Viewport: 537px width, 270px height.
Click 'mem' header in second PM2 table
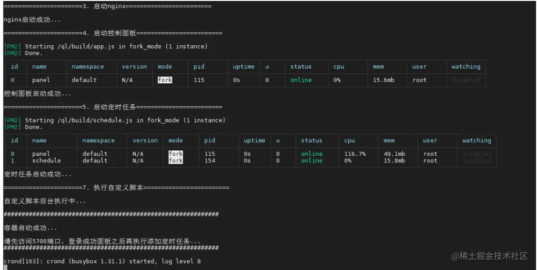pyautogui.click(x=389, y=140)
